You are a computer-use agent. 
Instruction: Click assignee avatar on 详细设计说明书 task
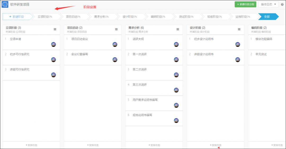tap(238, 60)
